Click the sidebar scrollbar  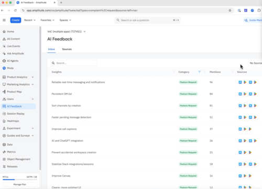[x=40, y=98]
